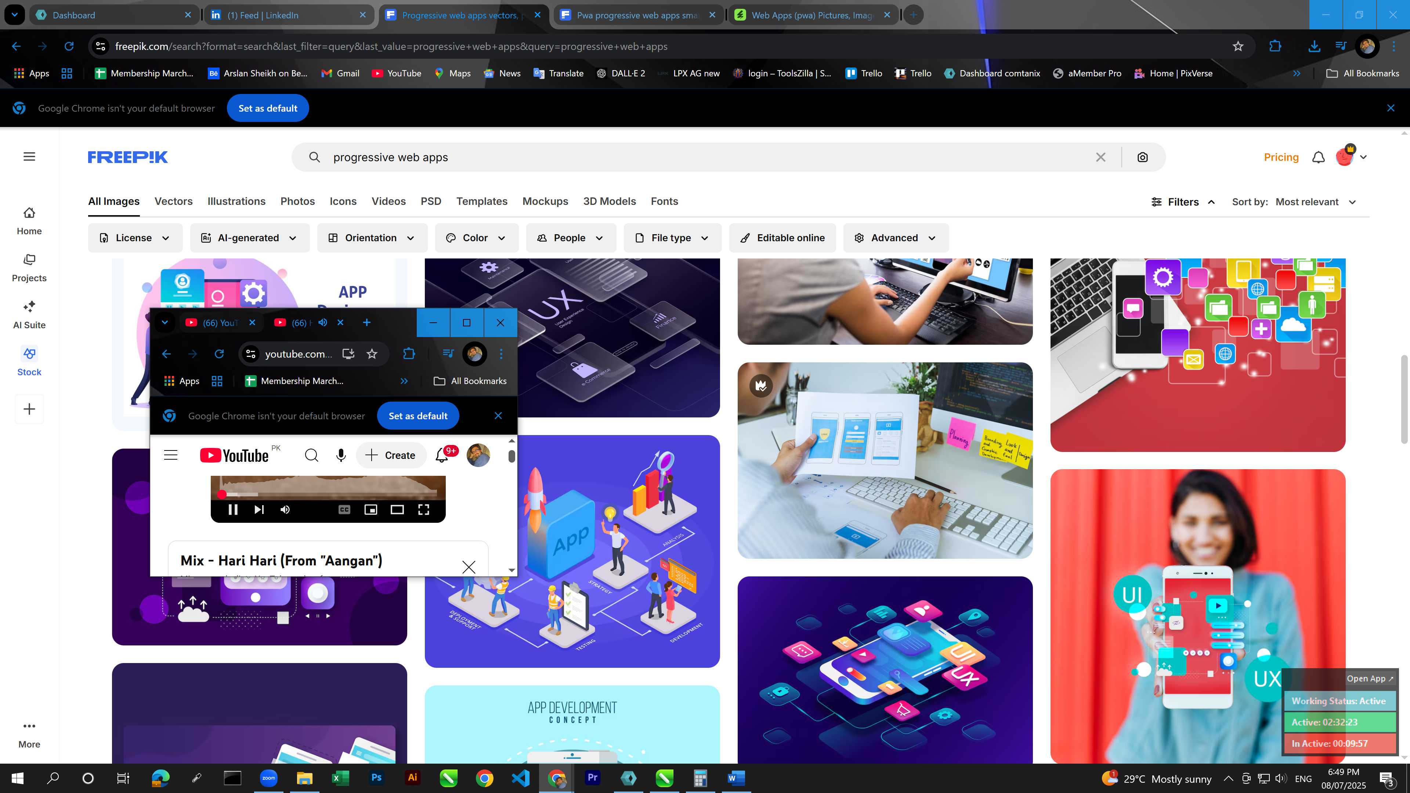This screenshot has height=793, width=1410.
Task: Open YouTube notifications bell
Action: pos(442,455)
